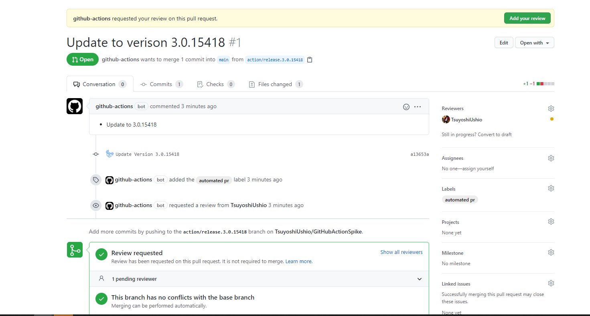Click github-actions name in top banner

pos(91,18)
